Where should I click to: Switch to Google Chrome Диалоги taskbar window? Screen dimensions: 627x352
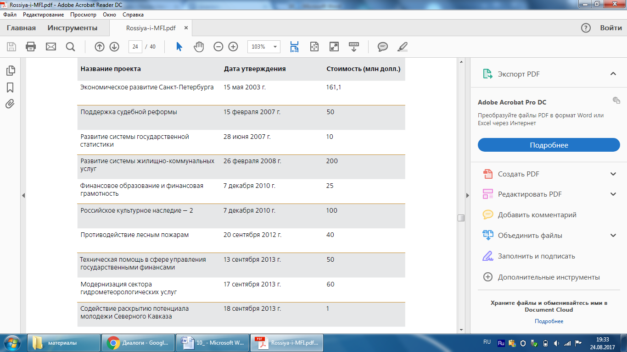(x=139, y=343)
